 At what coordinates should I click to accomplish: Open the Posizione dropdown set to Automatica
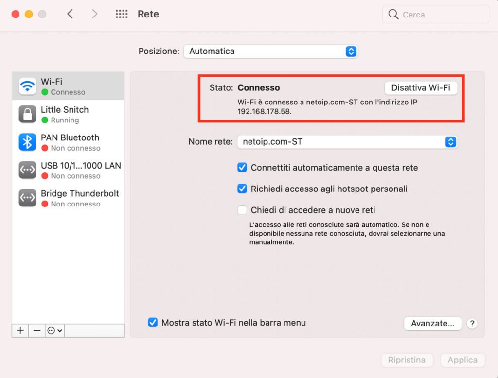tap(270, 52)
